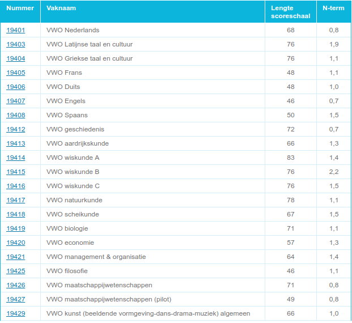Screen dimensions: 352x323
Task: Click N-term 1,3 for aardrijkskunde
Action: point(334,143)
